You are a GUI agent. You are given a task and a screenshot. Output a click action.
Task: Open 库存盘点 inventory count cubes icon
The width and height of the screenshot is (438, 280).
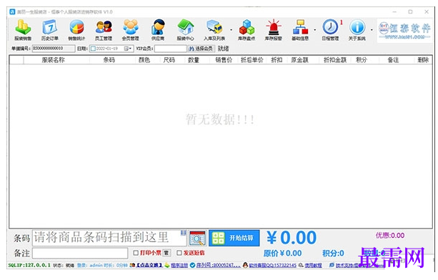coord(247,30)
